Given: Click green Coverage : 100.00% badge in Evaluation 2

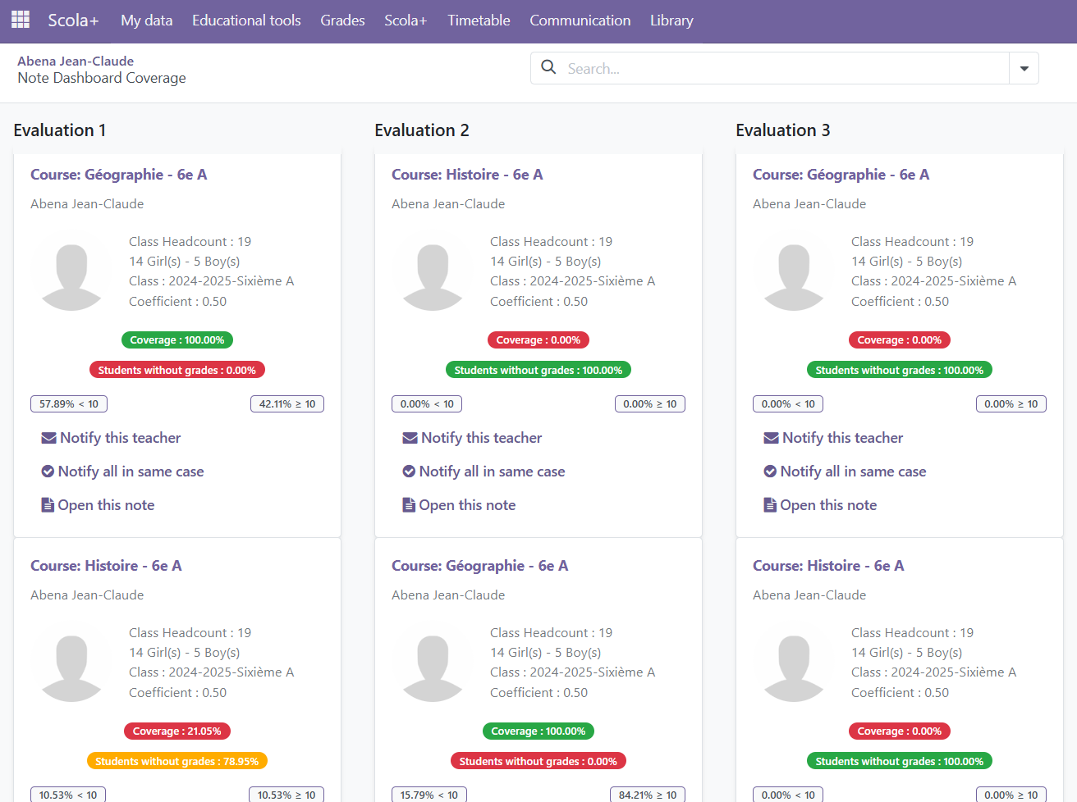Looking at the screenshot, I should (x=538, y=731).
